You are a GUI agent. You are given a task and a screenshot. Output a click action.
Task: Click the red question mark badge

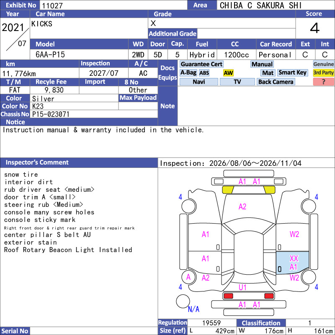pyautogui.click(x=323, y=82)
